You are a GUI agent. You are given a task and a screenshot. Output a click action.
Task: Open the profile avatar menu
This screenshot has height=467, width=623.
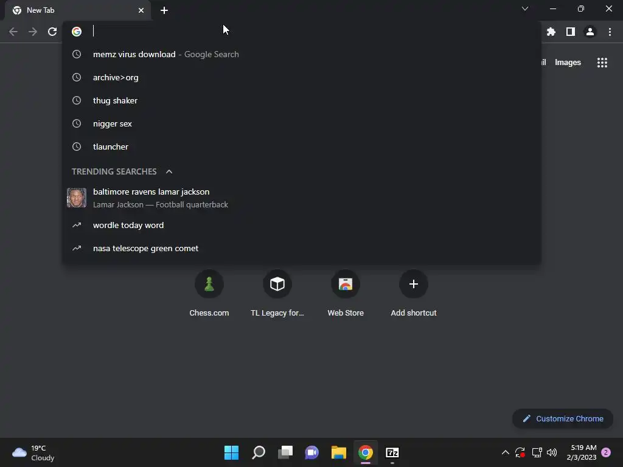590,32
